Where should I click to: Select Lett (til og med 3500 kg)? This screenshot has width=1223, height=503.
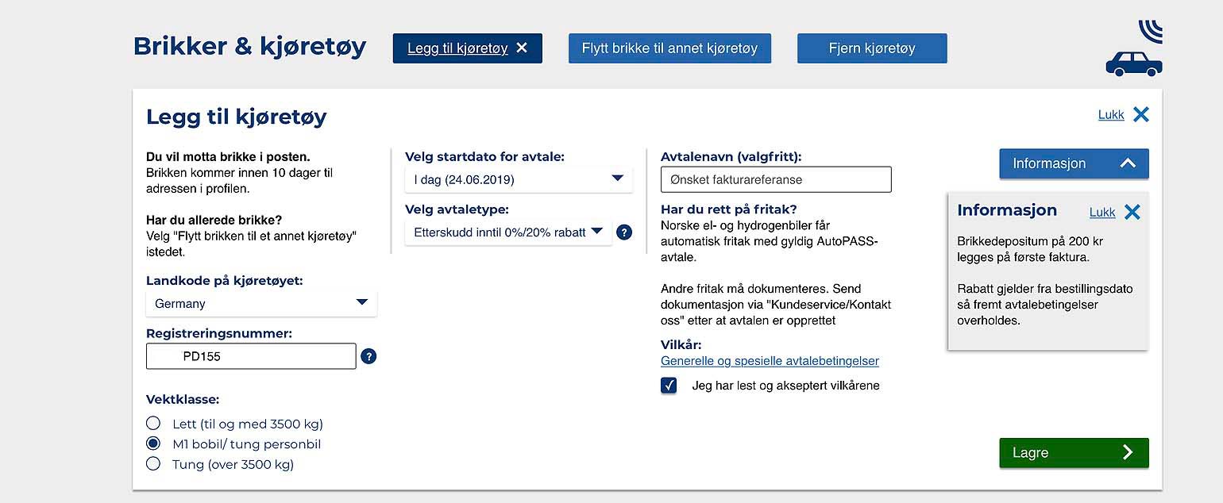[154, 424]
